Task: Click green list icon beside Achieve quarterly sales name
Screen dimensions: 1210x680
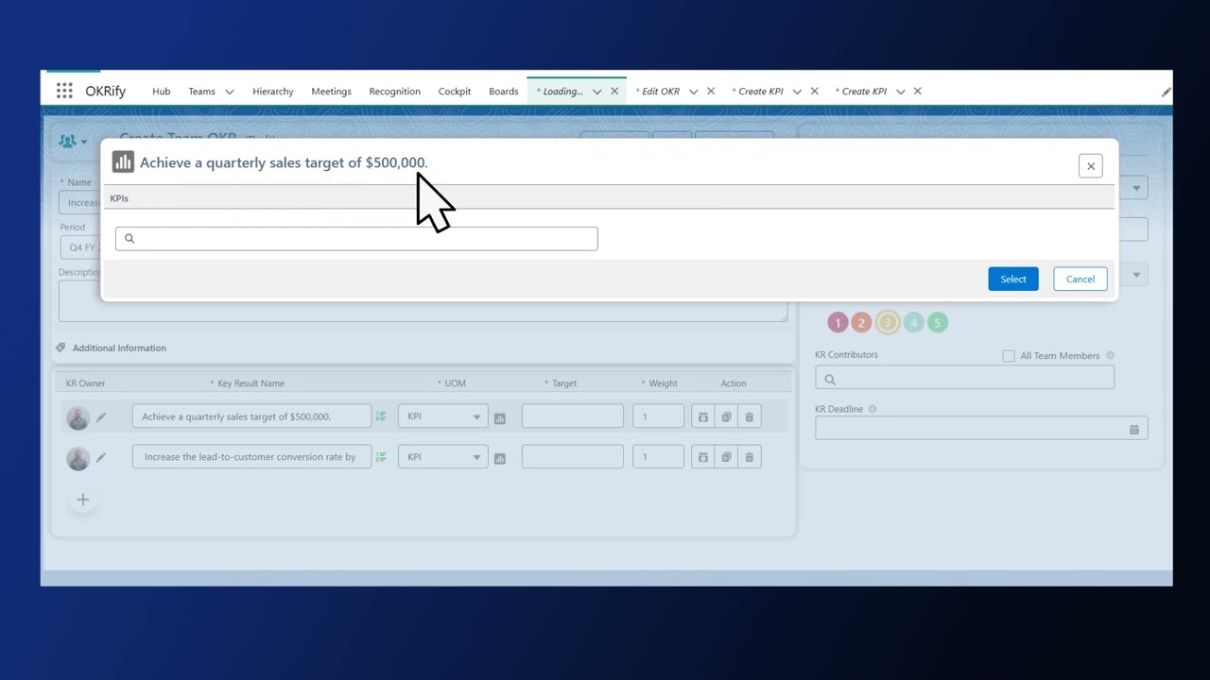Action: pos(381,416)
